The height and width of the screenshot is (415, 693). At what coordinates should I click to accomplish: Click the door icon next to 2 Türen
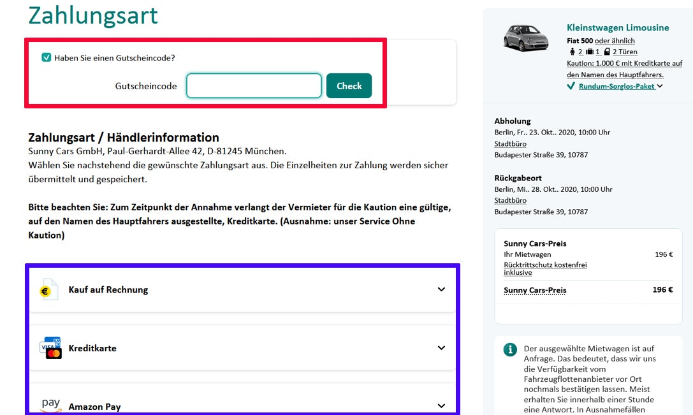click(607, 52)
